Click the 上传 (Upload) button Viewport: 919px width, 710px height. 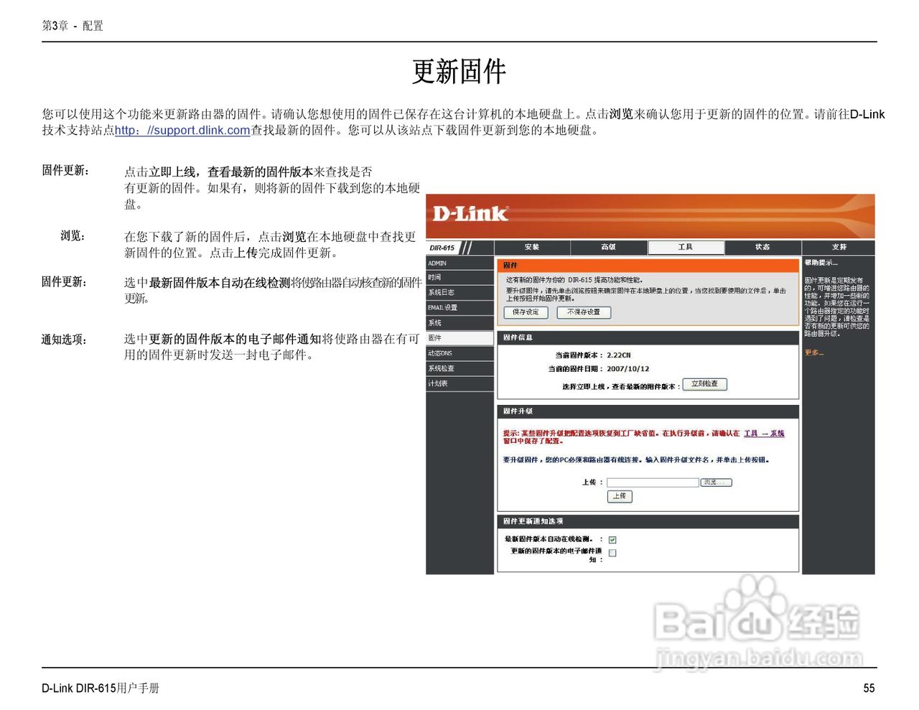click(x=620, y=496)
